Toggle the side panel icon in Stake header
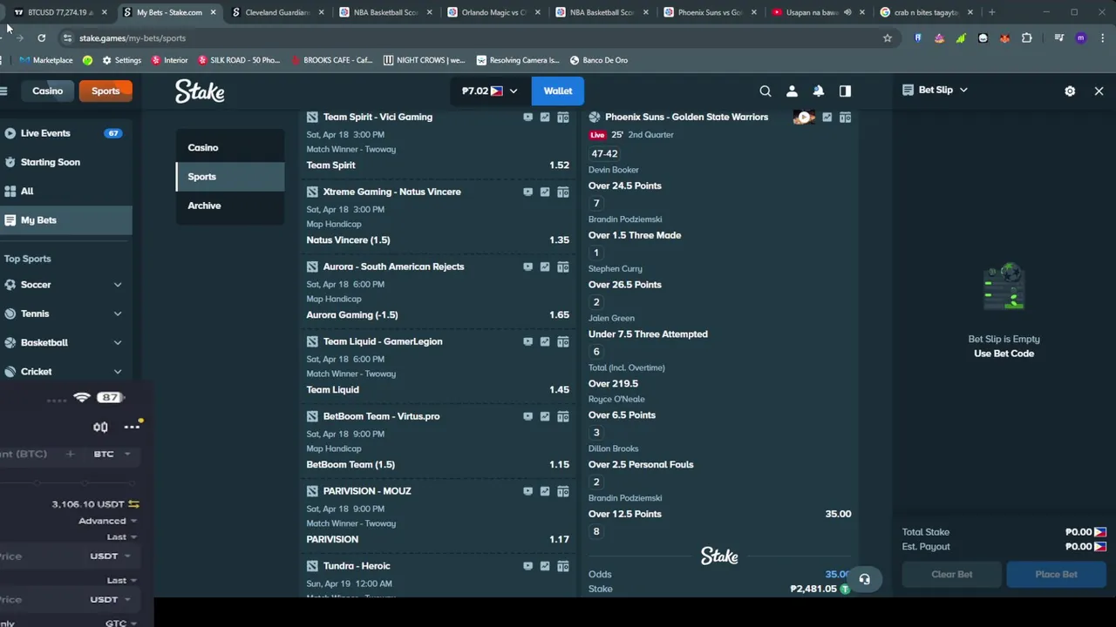Image resolution: width=1116 pixels, height=627 pixels. pos(845,91)
